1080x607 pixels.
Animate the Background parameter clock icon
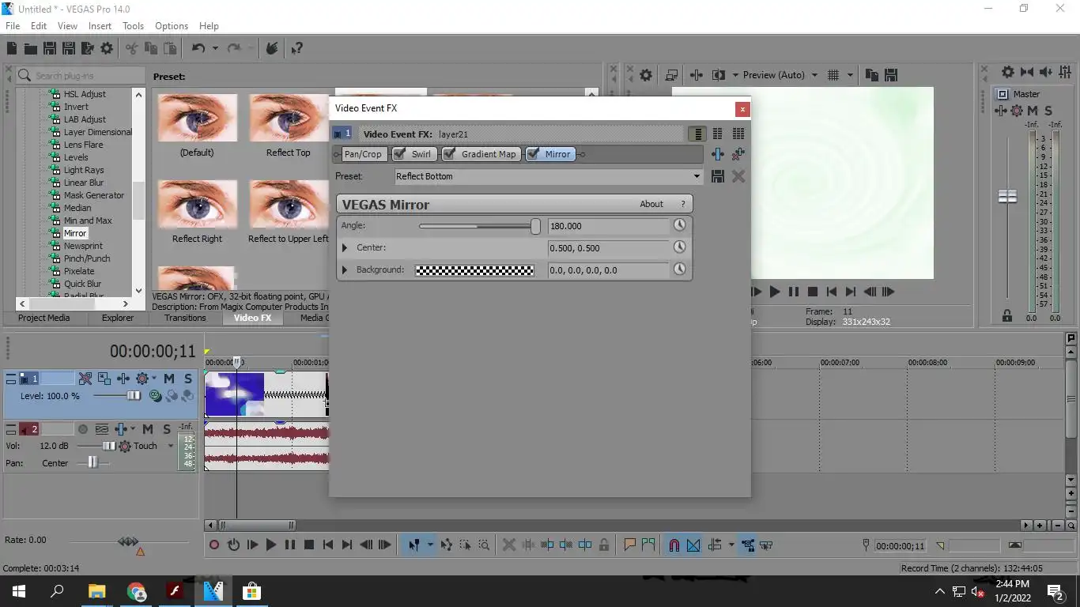(x=679, y=270)
